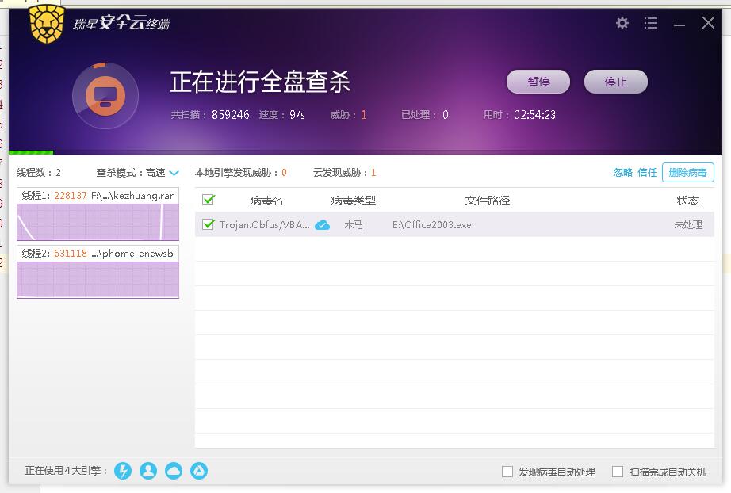Enable 扫描完成自动关机 checkbox

pyautogui.click(x=618, y=472)
